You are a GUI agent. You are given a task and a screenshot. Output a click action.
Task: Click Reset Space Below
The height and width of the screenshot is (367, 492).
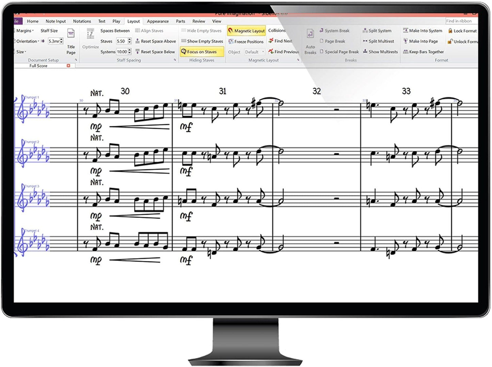click(x=155, y=52)
